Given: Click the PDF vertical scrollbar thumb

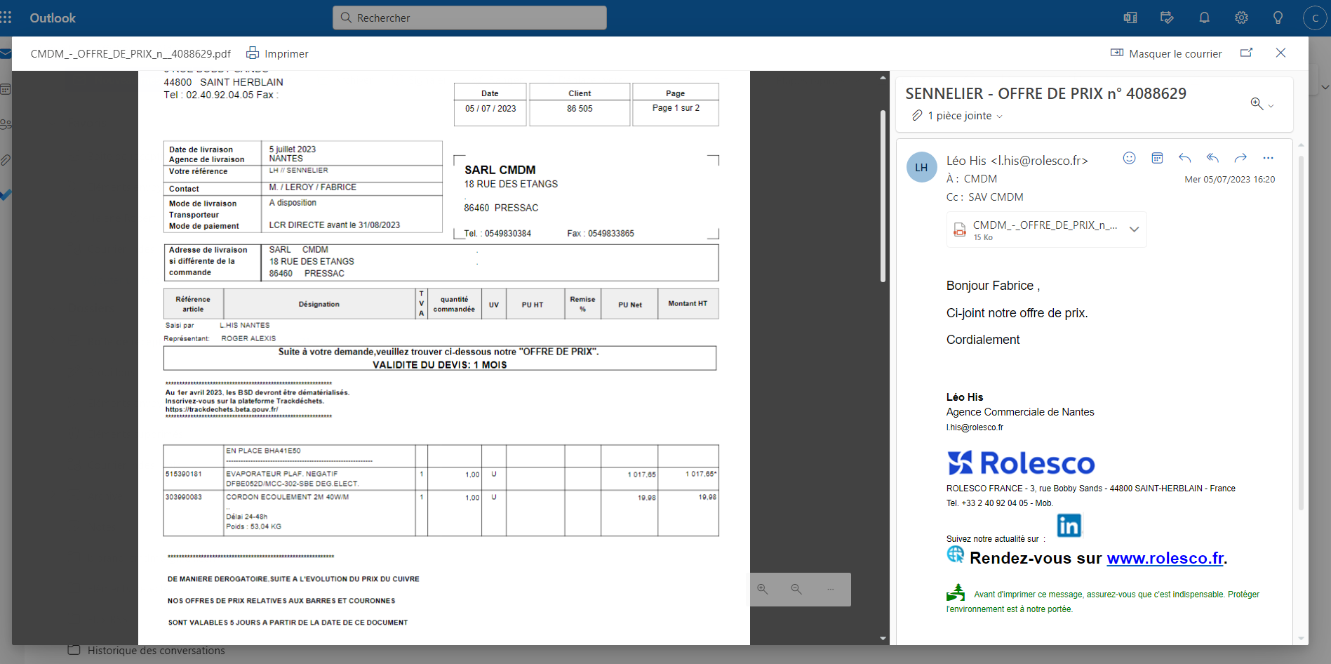Looking at the screenshot, I should [883, 196].
